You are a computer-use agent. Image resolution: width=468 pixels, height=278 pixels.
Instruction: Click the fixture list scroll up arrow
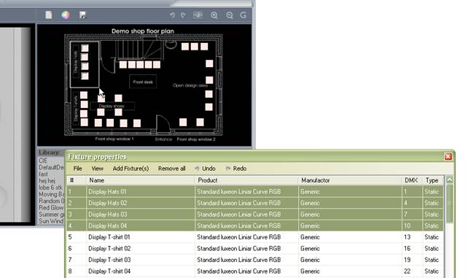click(450, 179)
